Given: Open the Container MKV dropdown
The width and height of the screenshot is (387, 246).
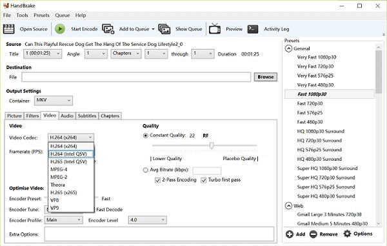Looking at the screenshot, I should [x=54, y=101].
